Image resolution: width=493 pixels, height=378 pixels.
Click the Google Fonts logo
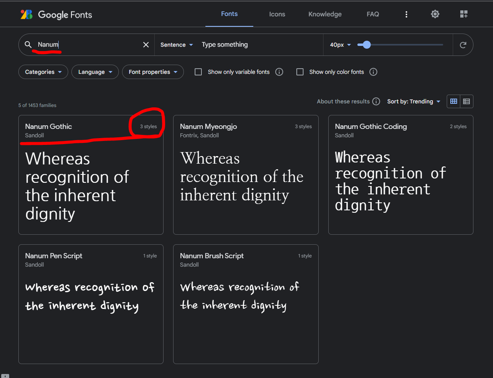[56, 15]
